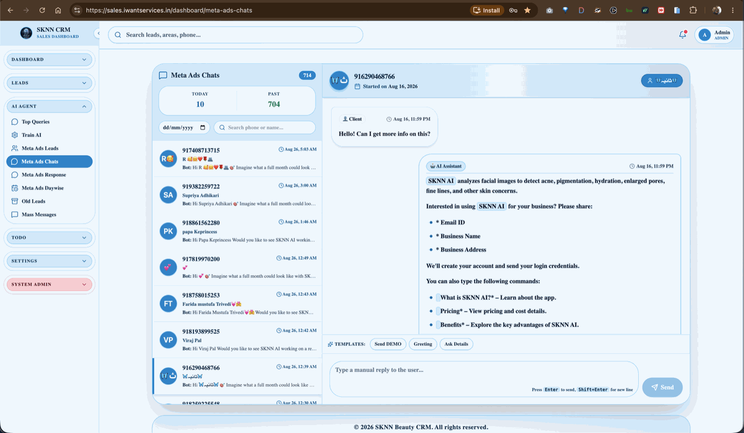The image size is (744, 433).
Task: Expand the TODO section
Action: pyautogui.click(x=49, y=237)
